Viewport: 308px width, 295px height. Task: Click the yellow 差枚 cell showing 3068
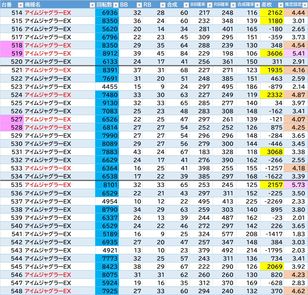[272, 152]
